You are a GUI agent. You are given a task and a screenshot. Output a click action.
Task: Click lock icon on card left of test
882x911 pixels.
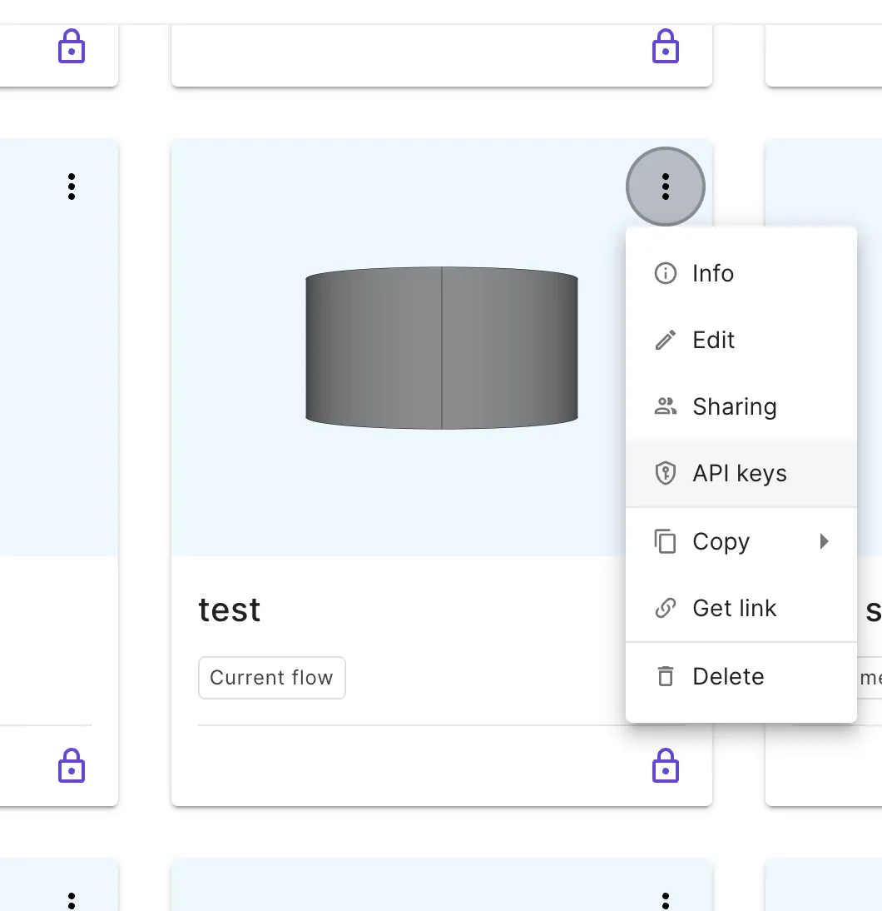(x=72, y=765)
